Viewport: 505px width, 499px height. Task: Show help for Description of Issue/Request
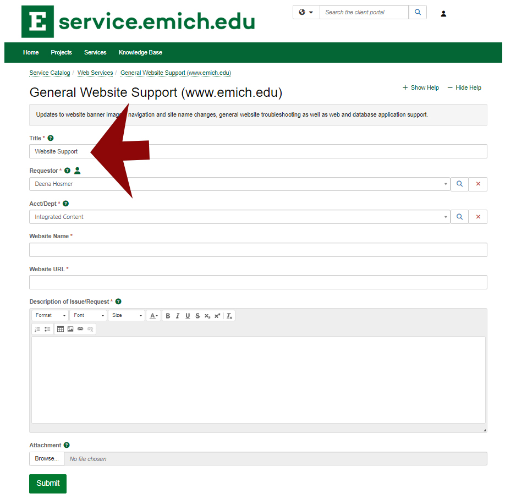coord(118,301)
